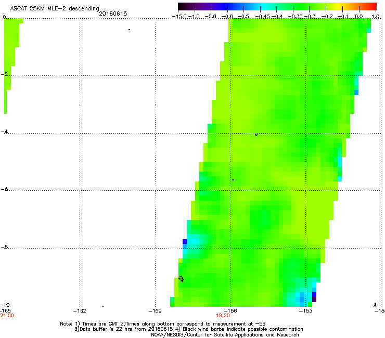This screenshot has height=338, width=385.
Task: Click the dark purple data cell in the swath
Action: click(x=314, y=300)
